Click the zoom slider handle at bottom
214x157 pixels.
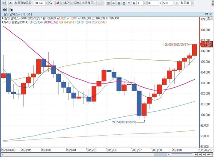tap(172, 154)
